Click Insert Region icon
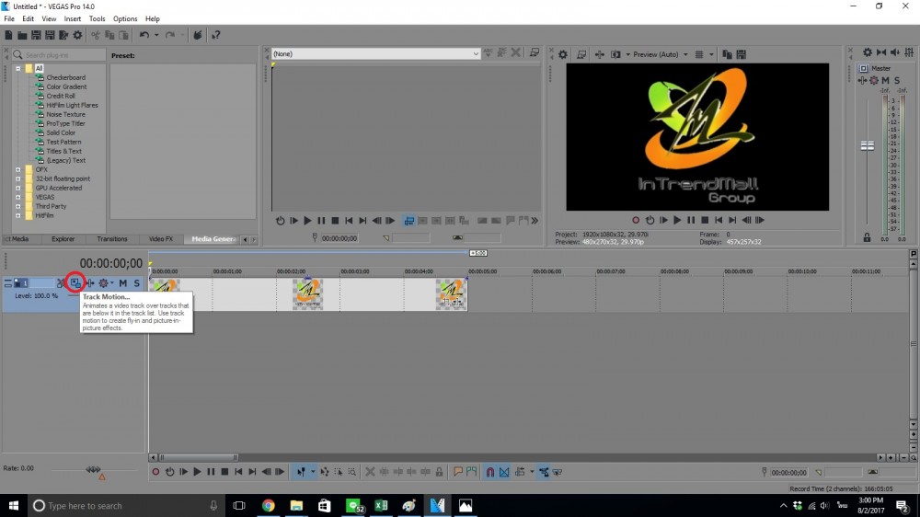 pos(472,472)
